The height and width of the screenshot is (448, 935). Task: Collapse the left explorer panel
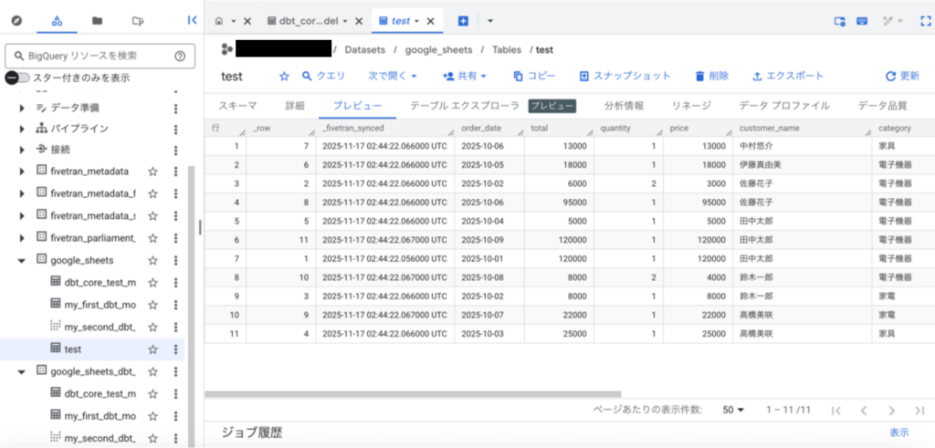(x=192, y=20)
